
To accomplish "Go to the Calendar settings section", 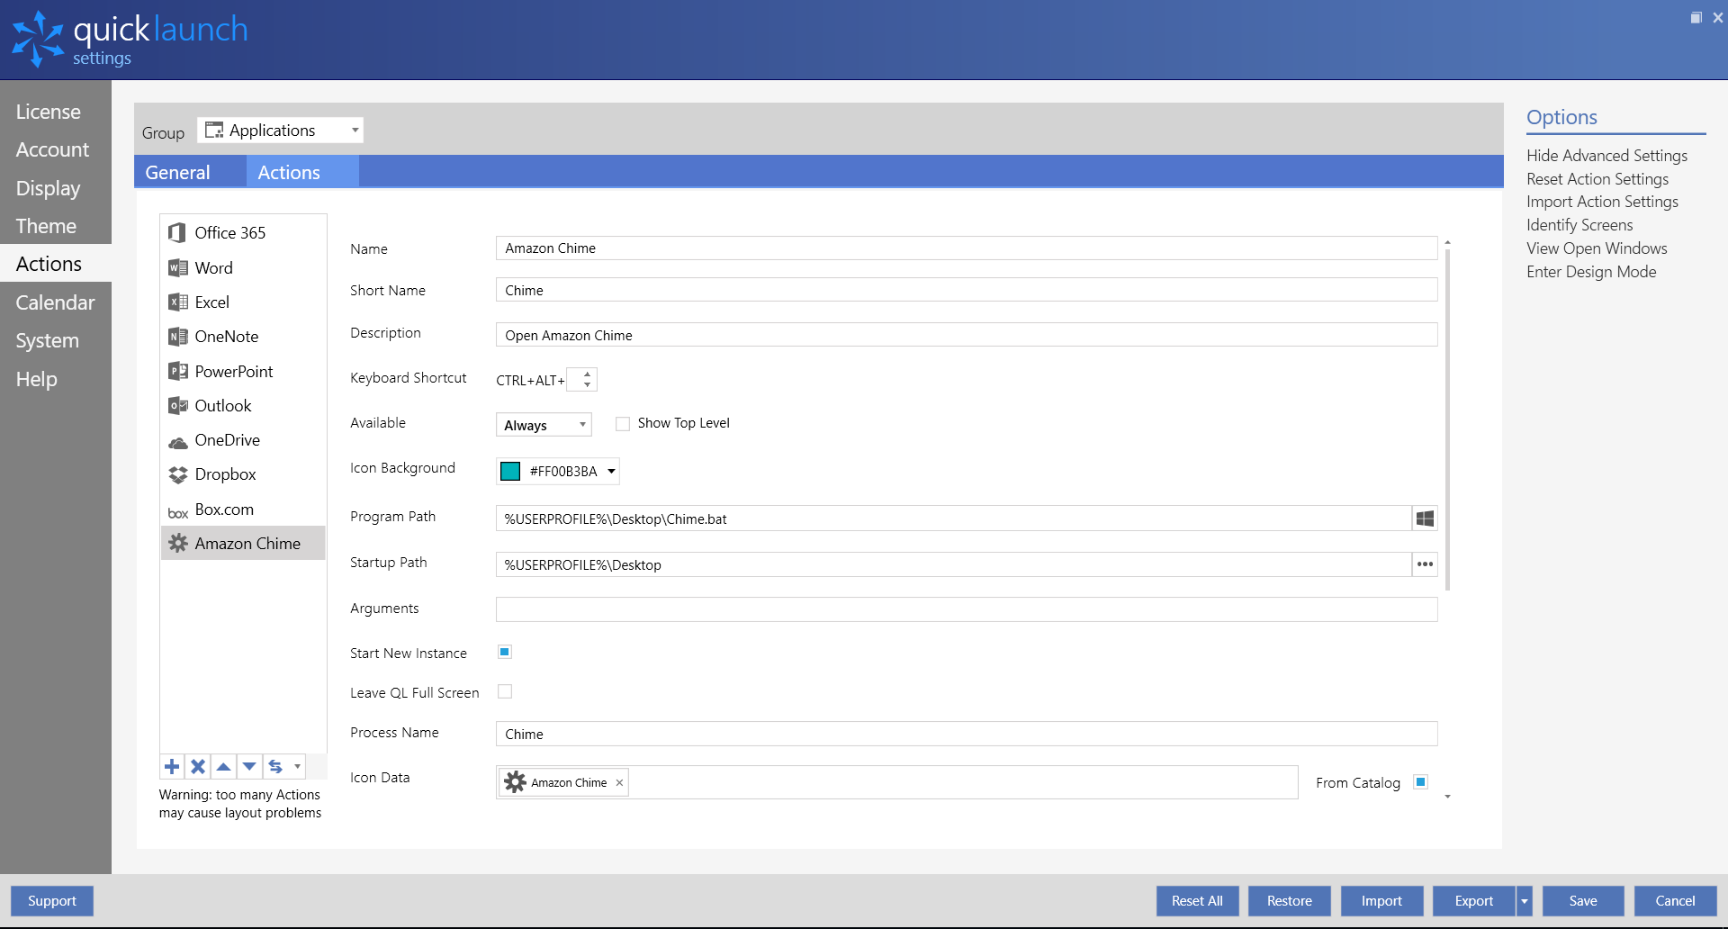I will tap(55, 302).
